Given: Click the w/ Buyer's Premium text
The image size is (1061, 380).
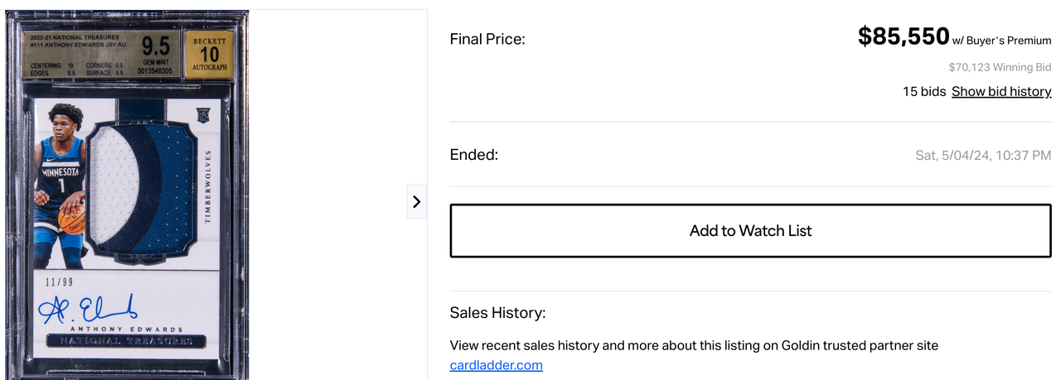Looking at the screenshot, I should [x=1002, y=41].
